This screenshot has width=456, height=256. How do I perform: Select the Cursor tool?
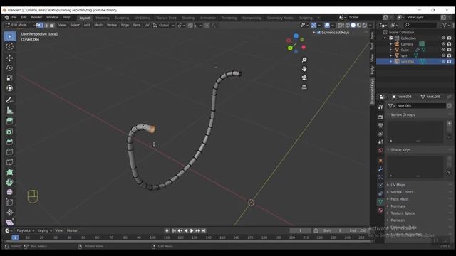point(9,46)
